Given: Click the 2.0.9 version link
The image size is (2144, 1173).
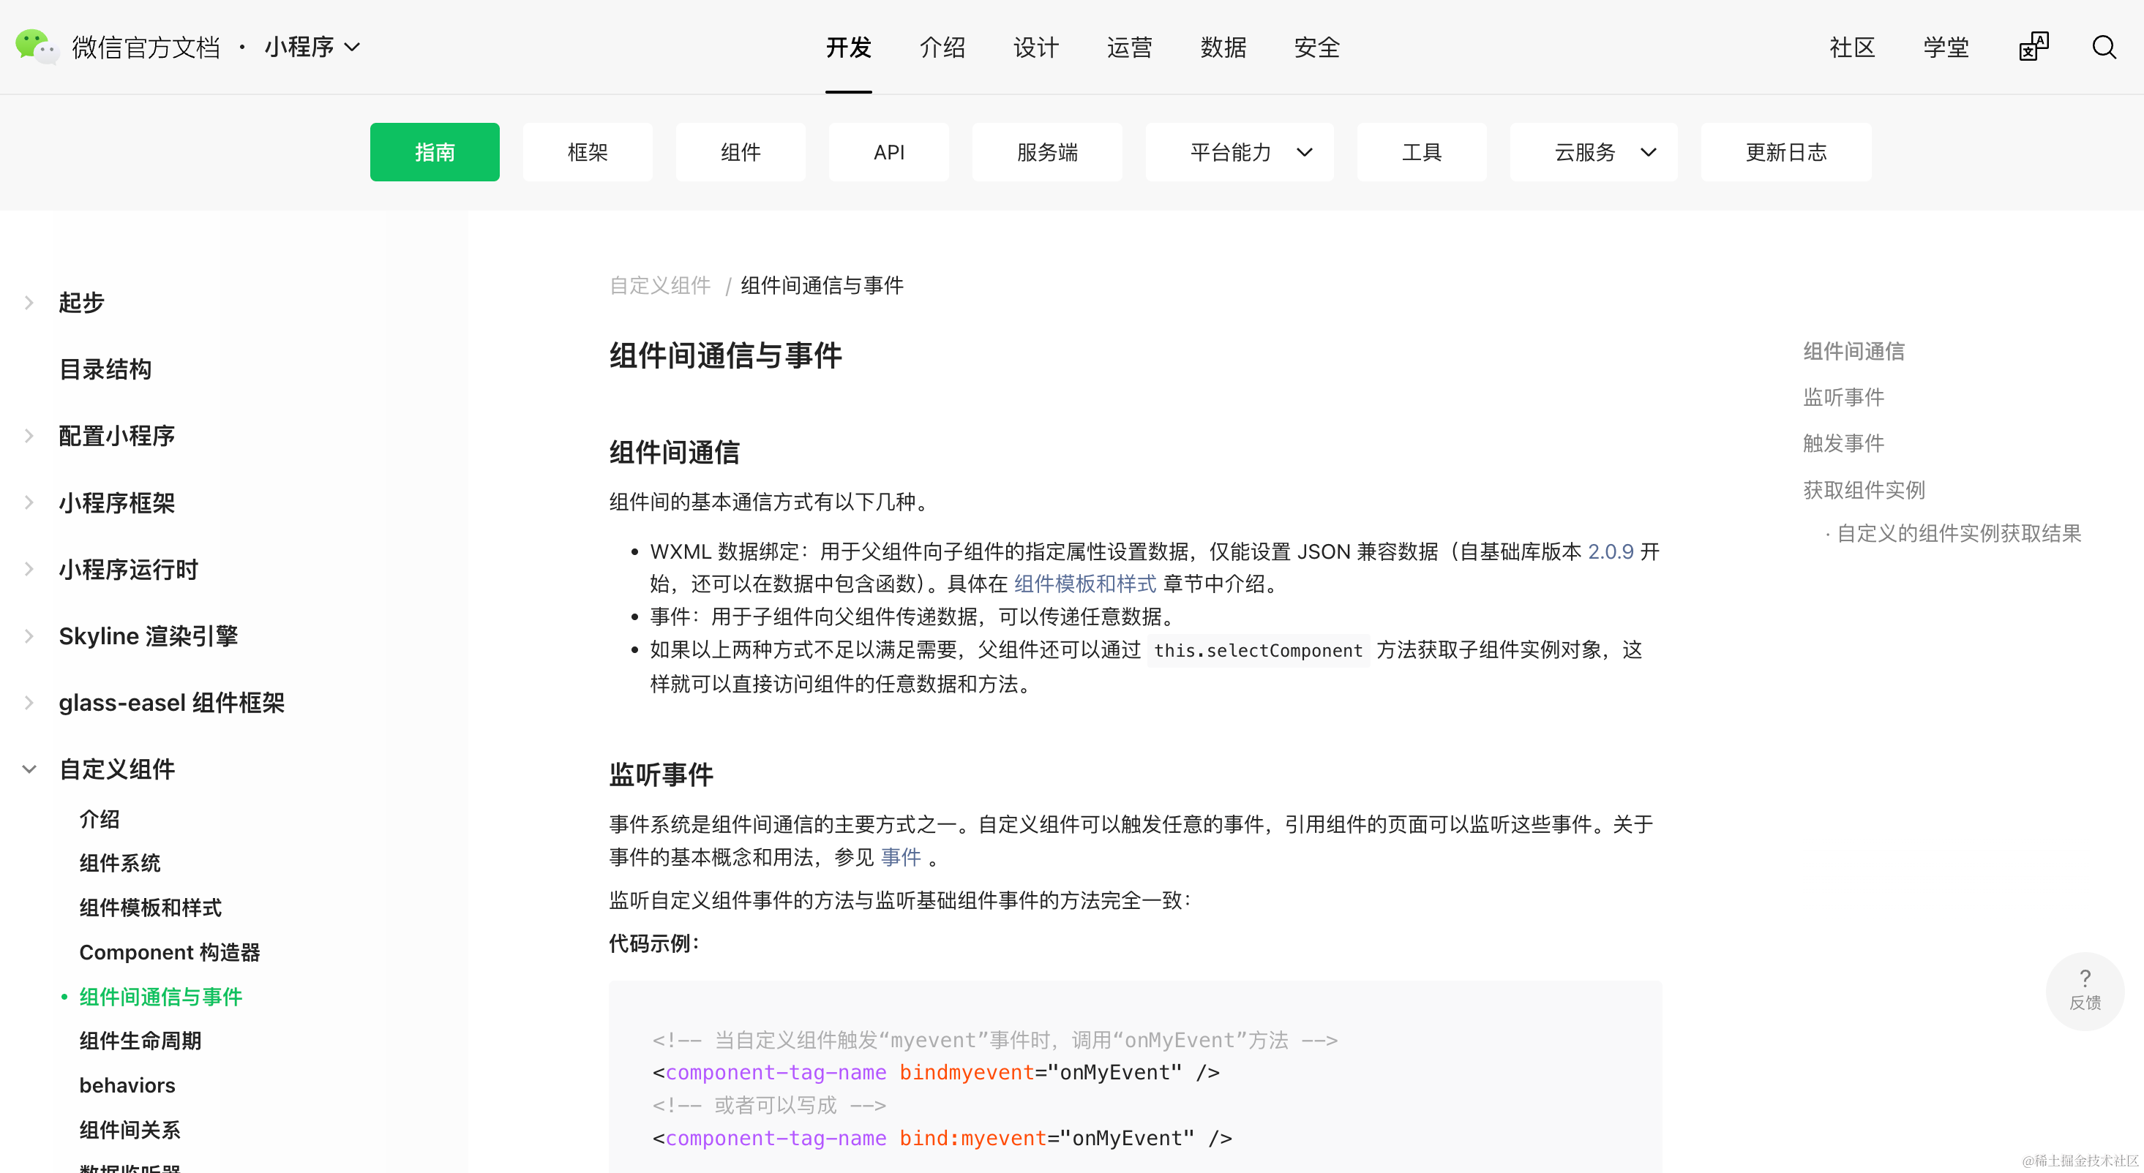Looking at the screenshot, I should click(x=1611, y=551).
